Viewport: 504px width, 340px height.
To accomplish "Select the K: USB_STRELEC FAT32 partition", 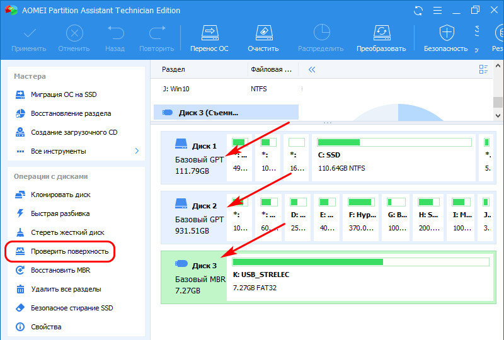I will pyautogui.click(x=360, y=277).
